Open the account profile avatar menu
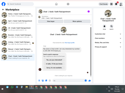The image size is (125, 93). click(x=121, y=4)
